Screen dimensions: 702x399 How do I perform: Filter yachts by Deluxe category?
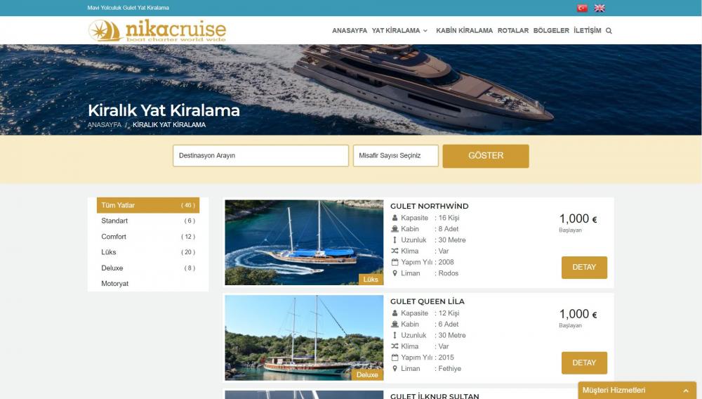(148, 268)
